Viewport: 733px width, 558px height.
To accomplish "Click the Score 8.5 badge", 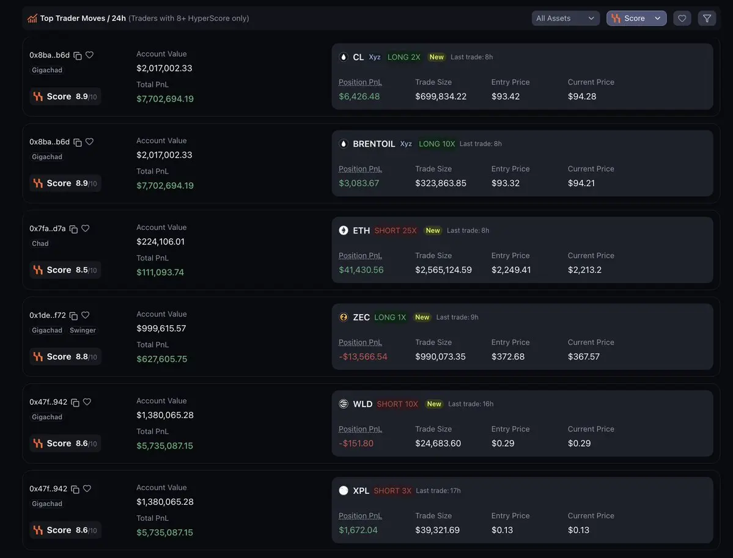I will [65, 270].
